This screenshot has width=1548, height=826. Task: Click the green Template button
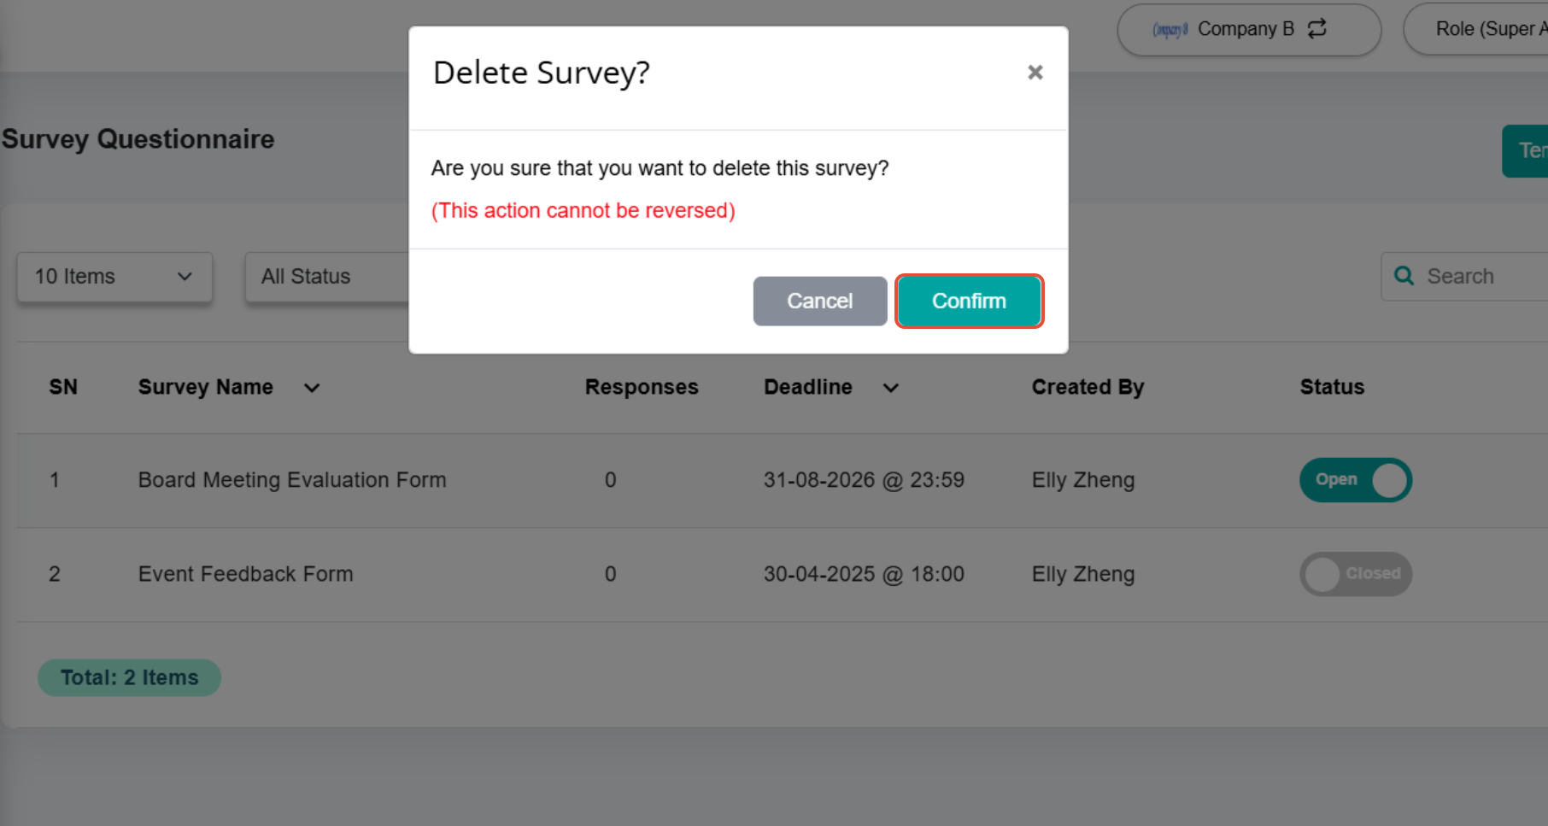(x=1526, y=151)
